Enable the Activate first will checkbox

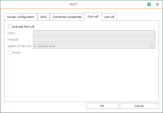point(10,27)
